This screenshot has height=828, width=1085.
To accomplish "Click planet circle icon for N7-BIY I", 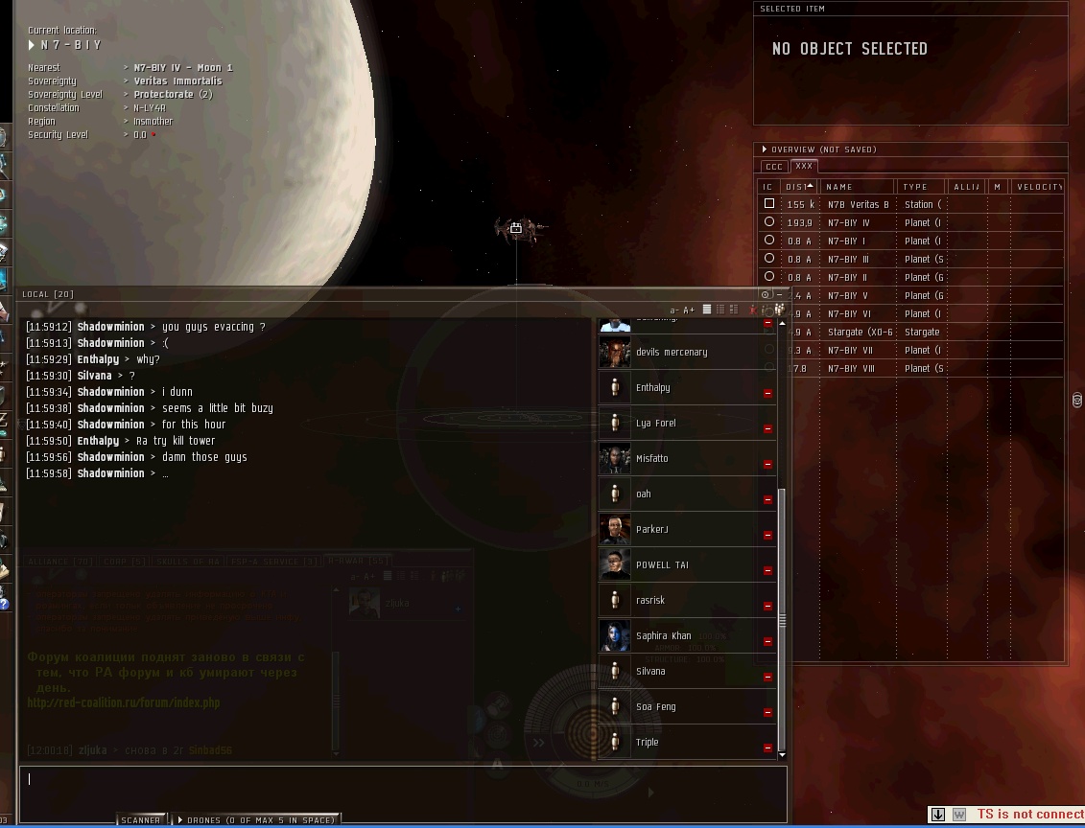I will point(768,240).
